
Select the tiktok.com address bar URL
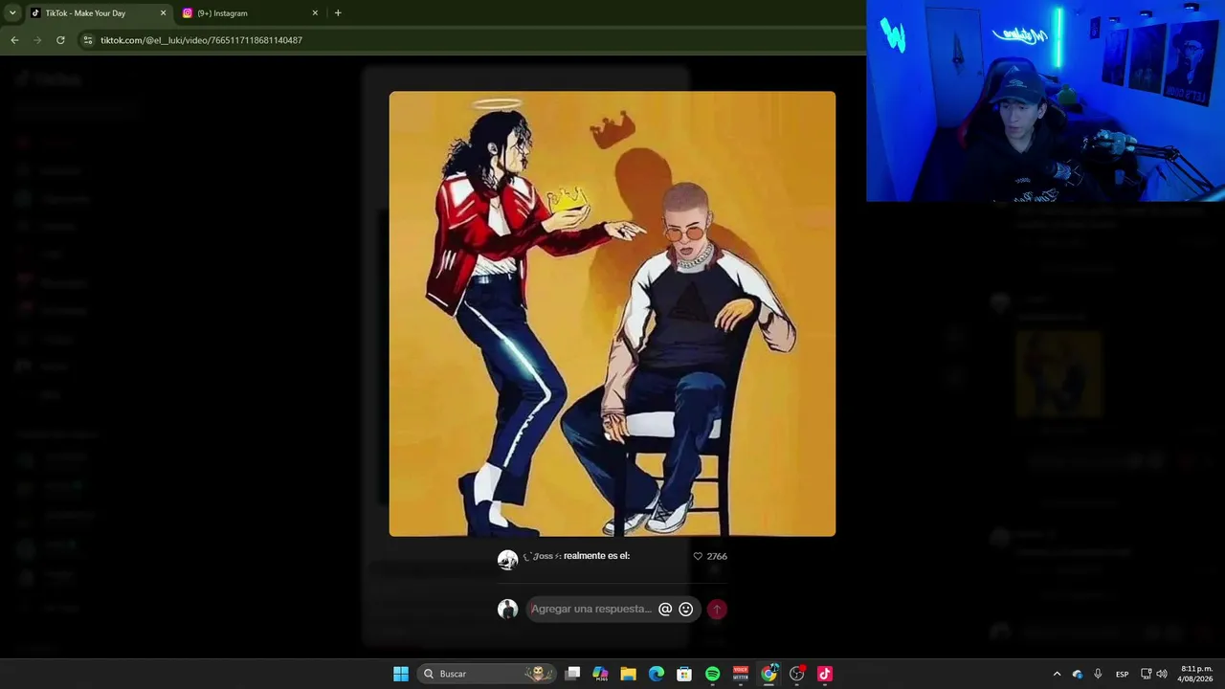[201, 40]
